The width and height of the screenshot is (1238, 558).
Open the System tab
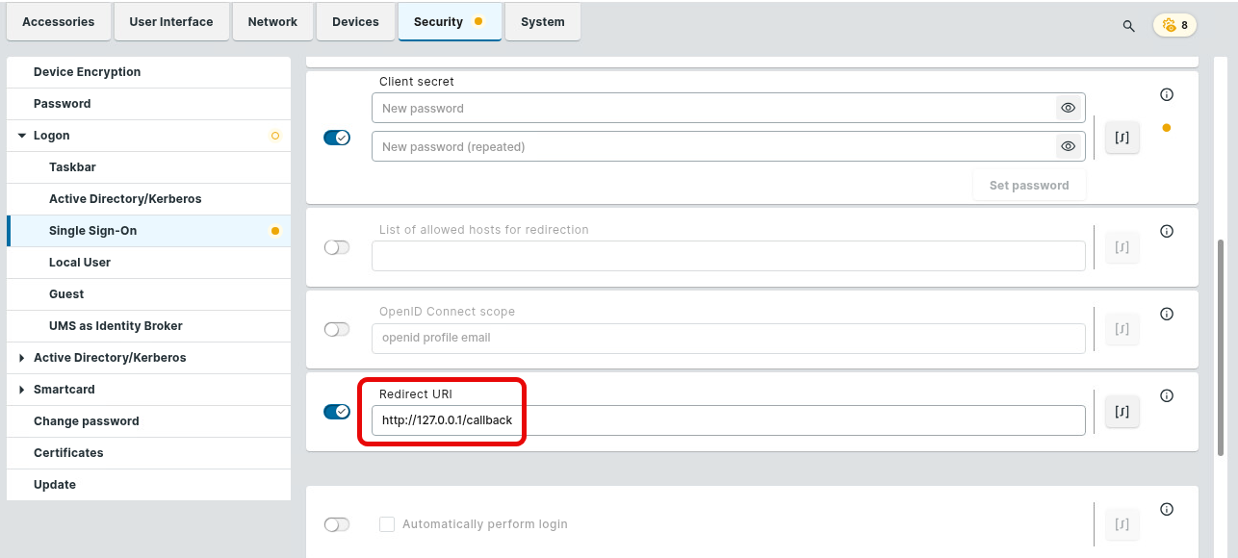pos(542,22)
